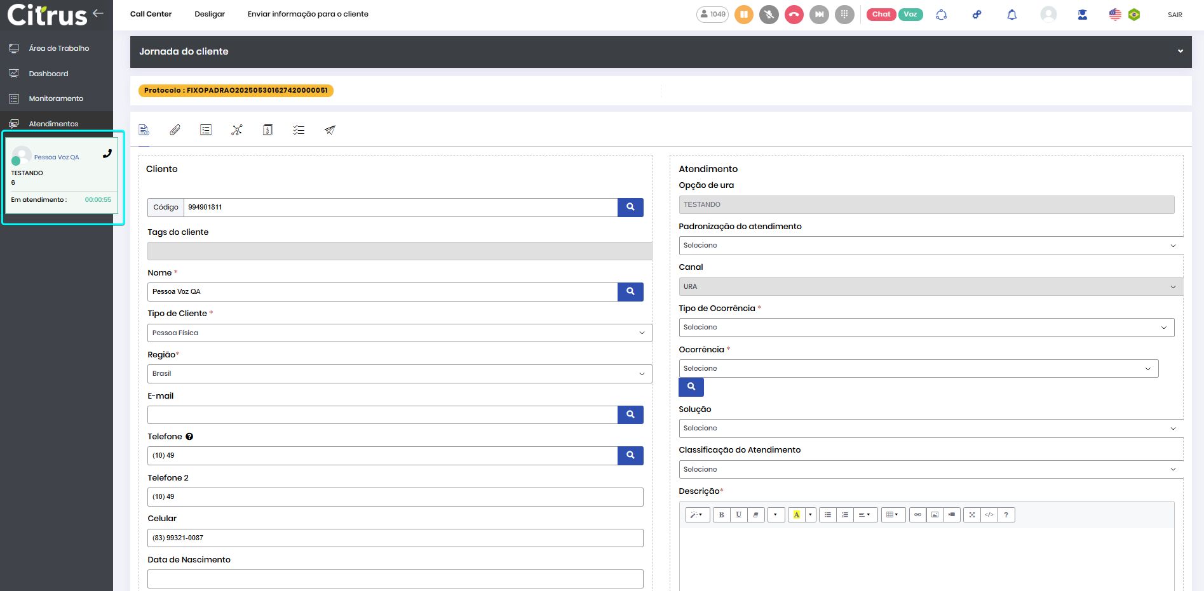The height and width of the screenshot is (591, 1204).
Task: Click the yellow text highlight color button
Action: click(x=796, y=515)
